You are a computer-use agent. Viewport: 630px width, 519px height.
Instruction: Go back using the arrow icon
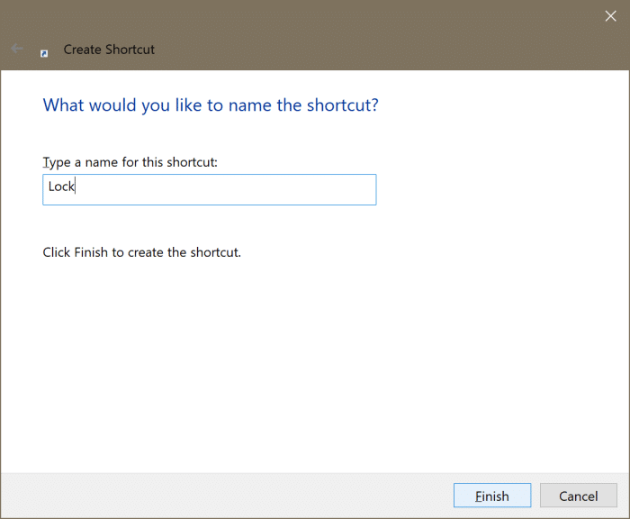pyautogui.click(x=16, y=49)
